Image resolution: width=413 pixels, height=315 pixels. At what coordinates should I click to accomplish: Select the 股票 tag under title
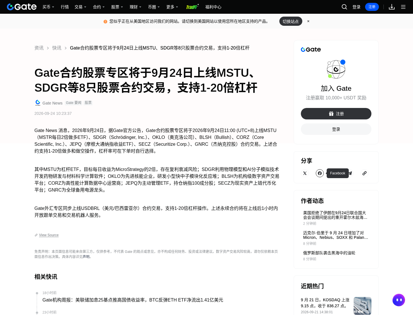(x=88, y=103)
